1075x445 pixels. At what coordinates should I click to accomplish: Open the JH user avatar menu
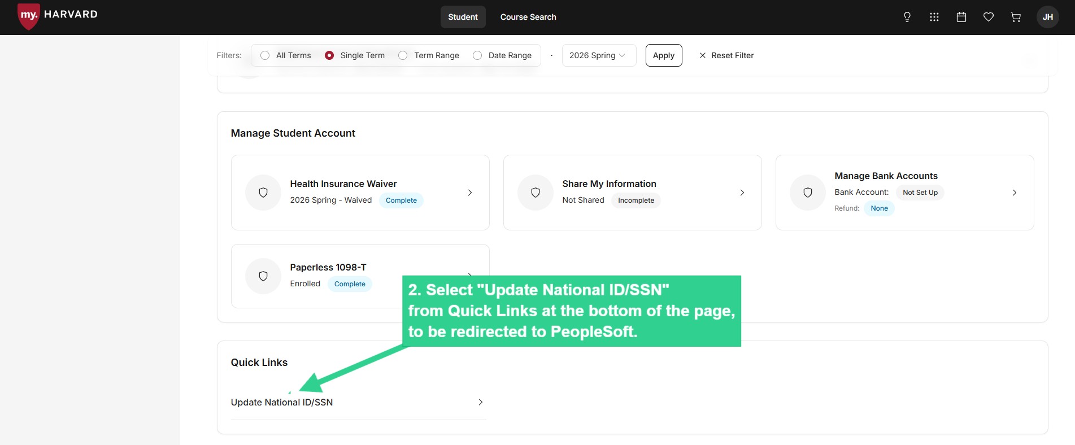(x=1048, y=17)
